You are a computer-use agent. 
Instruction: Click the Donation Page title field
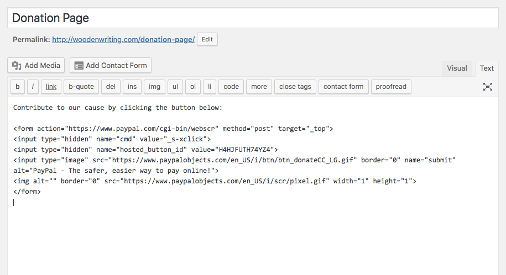[x=253, y=18]
